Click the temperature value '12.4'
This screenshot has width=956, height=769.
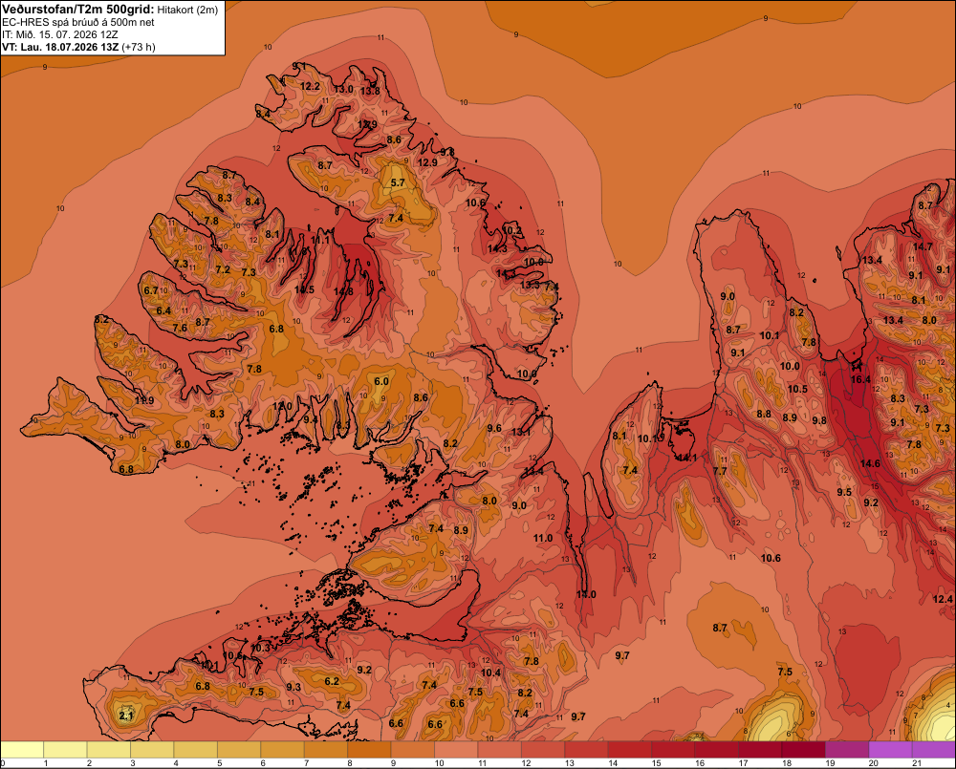[943, 599]
